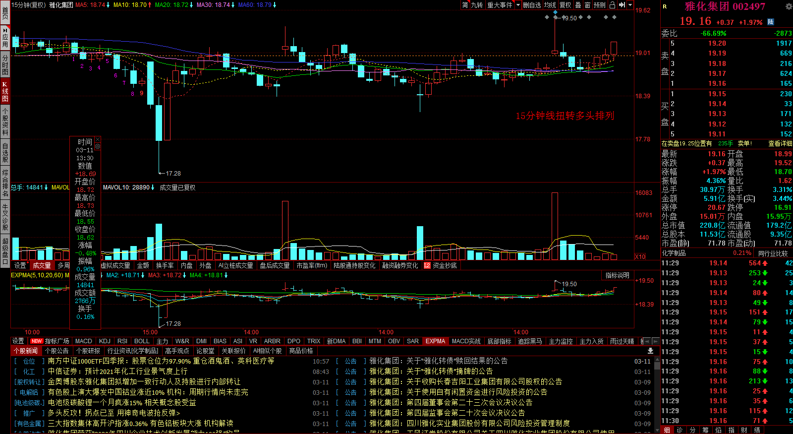Click the 九转 indicator toolbar item
Screen dimensions: 793x434
point(477,5)
